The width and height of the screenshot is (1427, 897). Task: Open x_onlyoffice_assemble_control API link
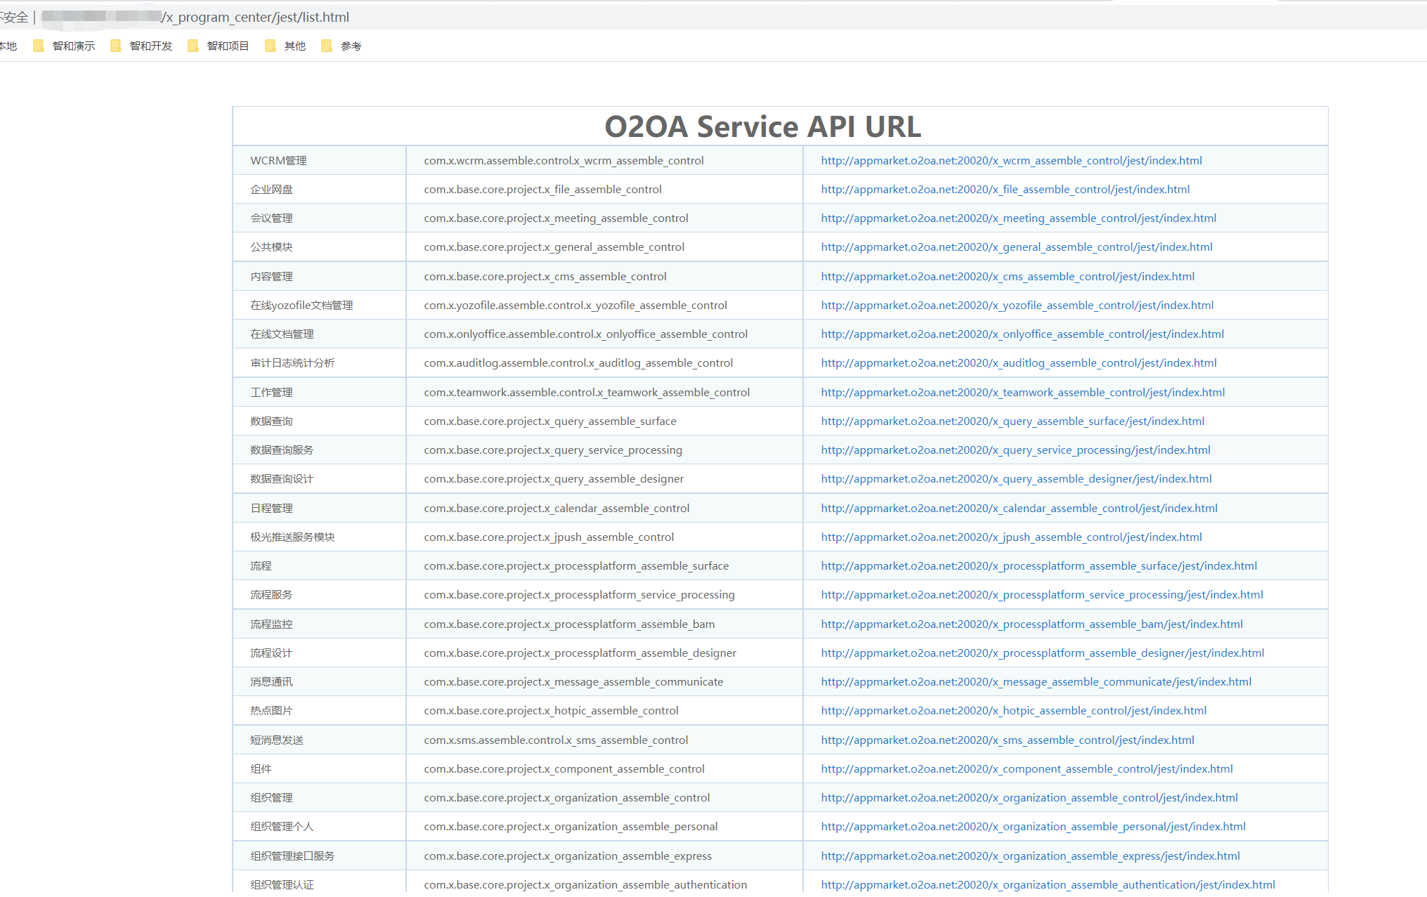pos(1022,334)
